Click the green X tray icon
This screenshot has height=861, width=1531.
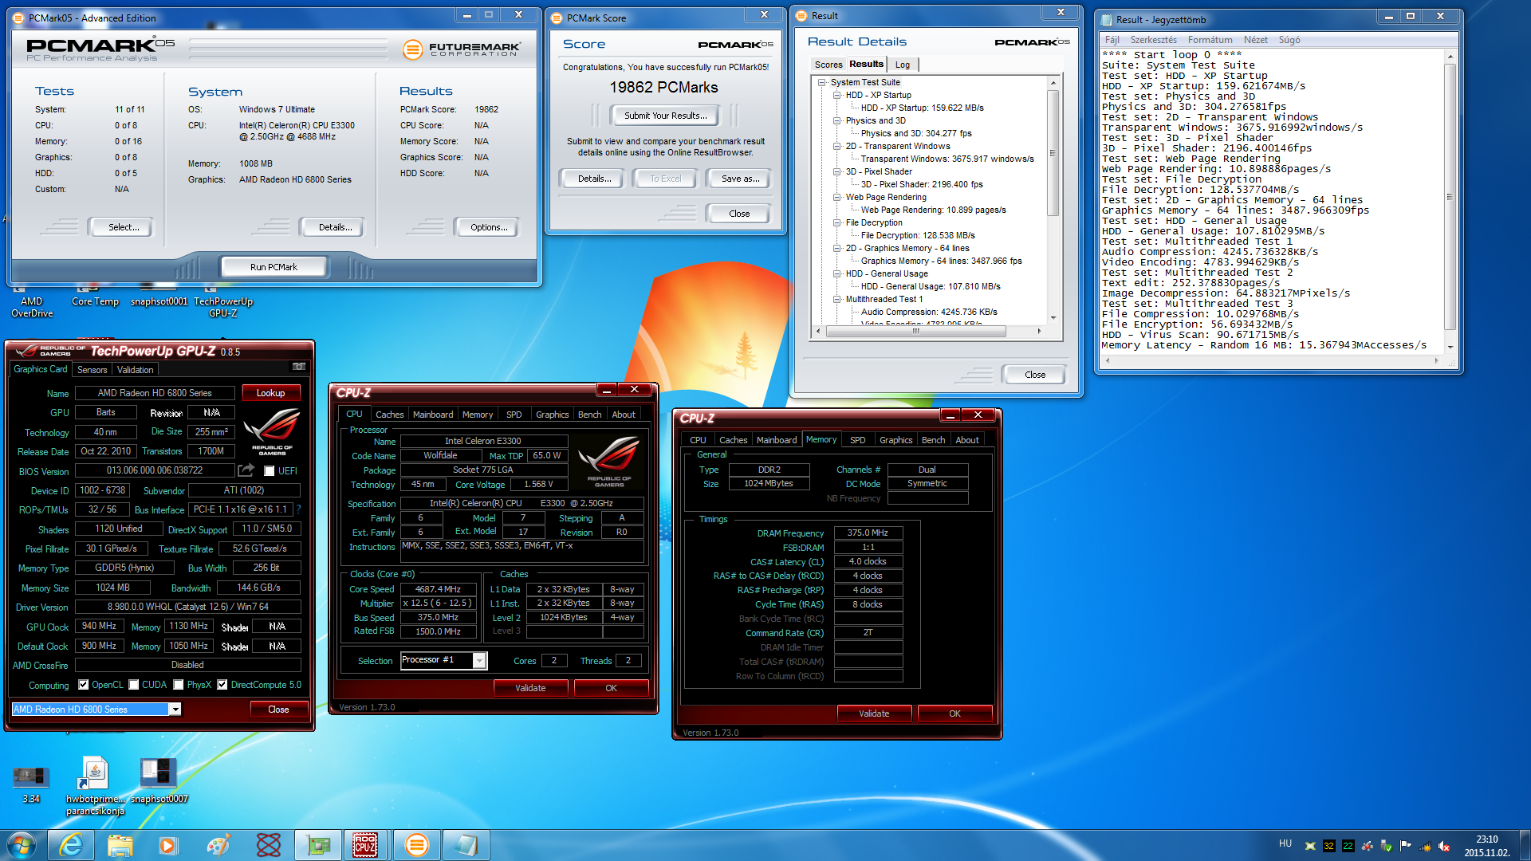tap(1310, 846)
